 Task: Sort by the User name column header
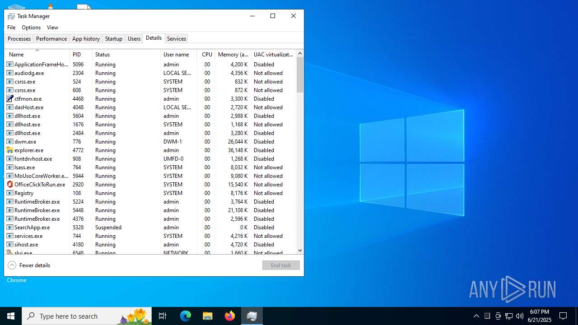(x=179, y=54)
